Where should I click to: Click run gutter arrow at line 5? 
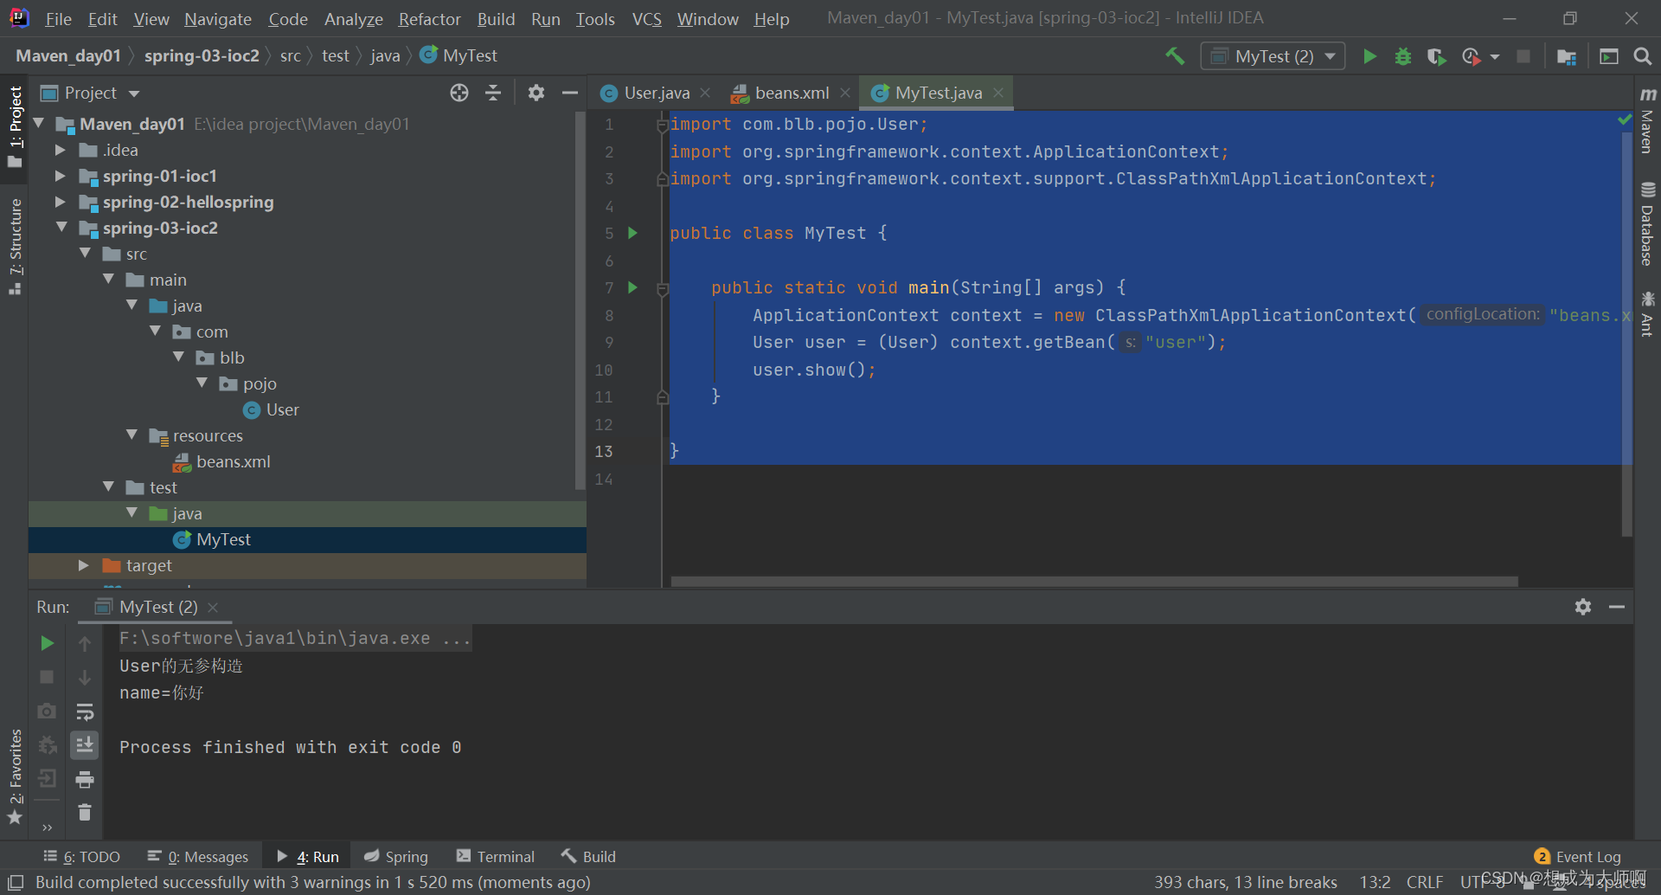pos(632,233)
